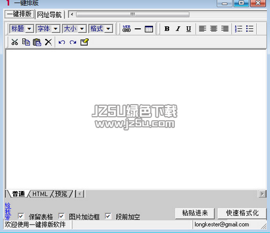The height and width of the screenshot is (233, 270).
Task: Toggle the 图片加边框 checkbox
Action: pos(61,216)
